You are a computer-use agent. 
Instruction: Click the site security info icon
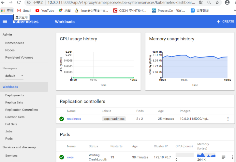pos(29,2)
